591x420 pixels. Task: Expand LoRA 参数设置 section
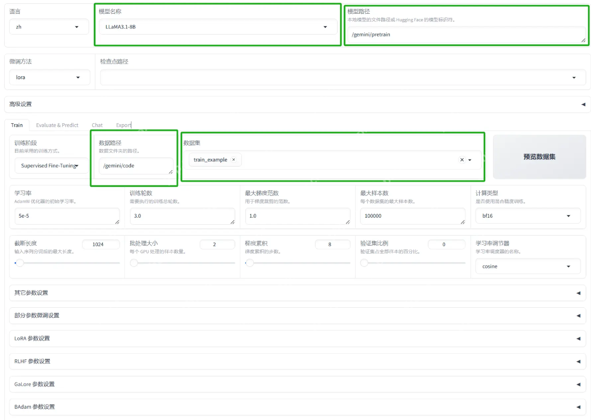pyautogui.click(x=297, y=338)
